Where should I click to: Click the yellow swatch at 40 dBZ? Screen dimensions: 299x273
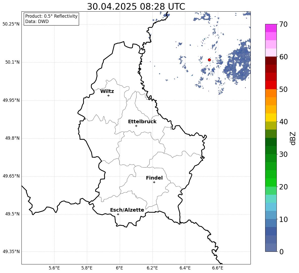[x=271, y=117]
